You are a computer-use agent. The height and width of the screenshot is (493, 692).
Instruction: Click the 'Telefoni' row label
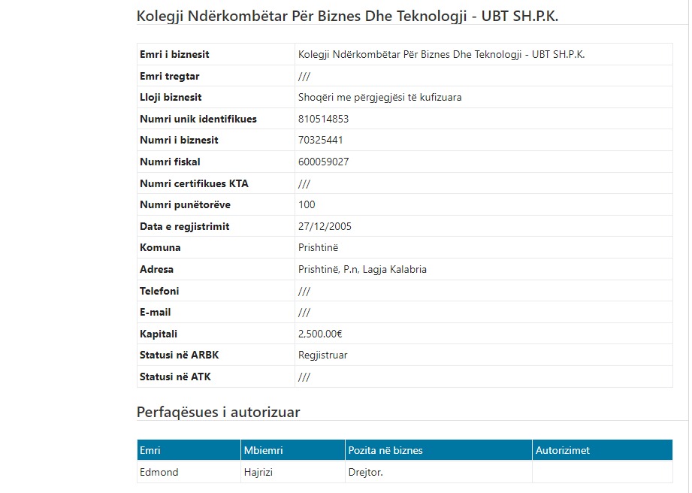point(159,291)
